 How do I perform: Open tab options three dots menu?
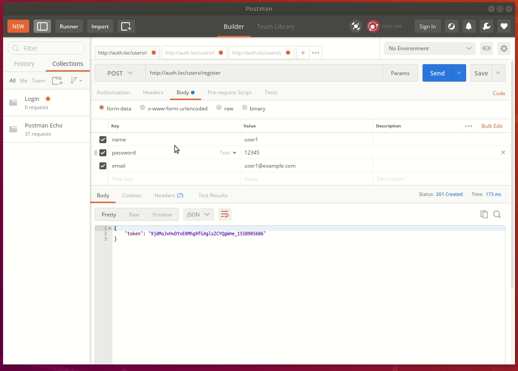[x=316, y=52]
